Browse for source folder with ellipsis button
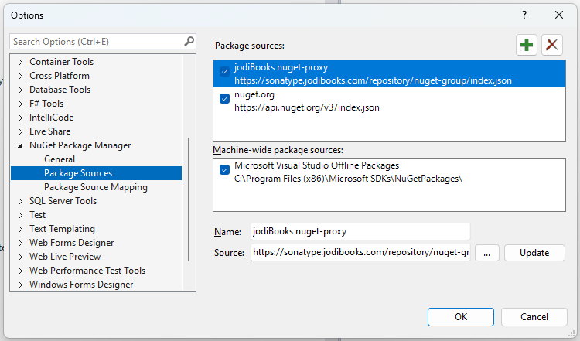The height and width of the screenshot is (341, 580). coord(486,253)
